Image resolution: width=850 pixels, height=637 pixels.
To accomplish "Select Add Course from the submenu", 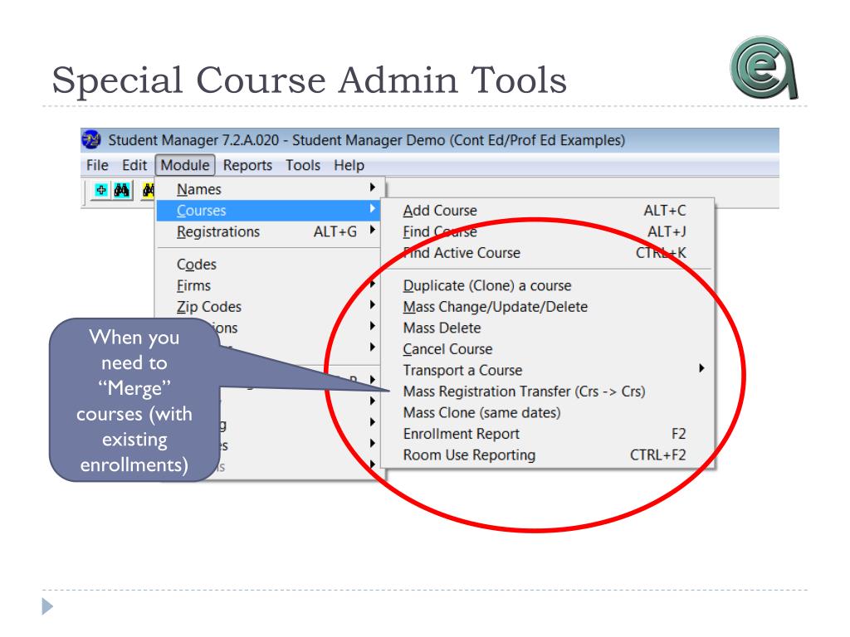I will coord(548,210).
